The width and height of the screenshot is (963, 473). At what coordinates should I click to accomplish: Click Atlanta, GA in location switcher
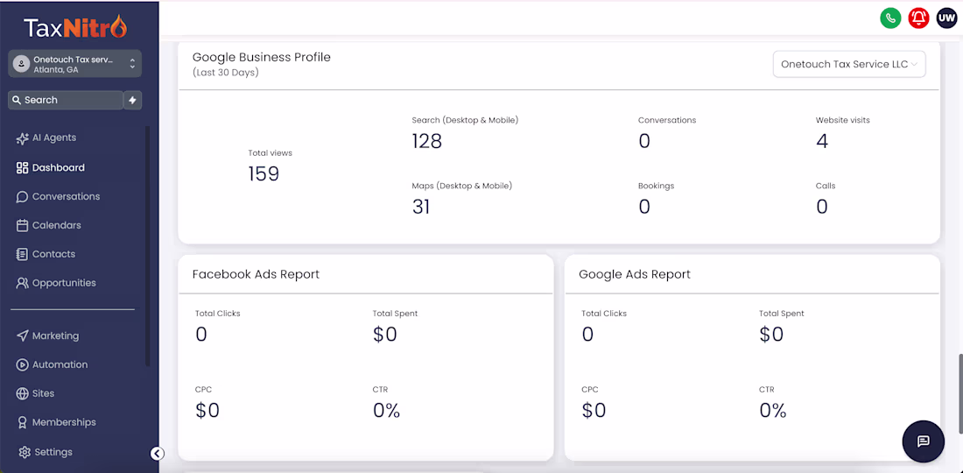[56, 70]
